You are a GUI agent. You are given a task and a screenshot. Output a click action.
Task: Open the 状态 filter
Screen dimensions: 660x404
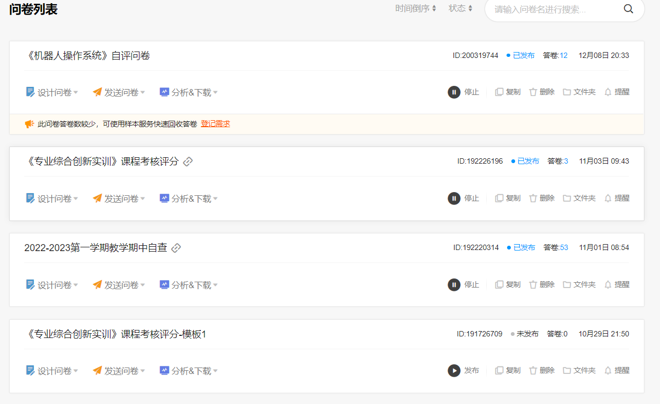(460, 9)
